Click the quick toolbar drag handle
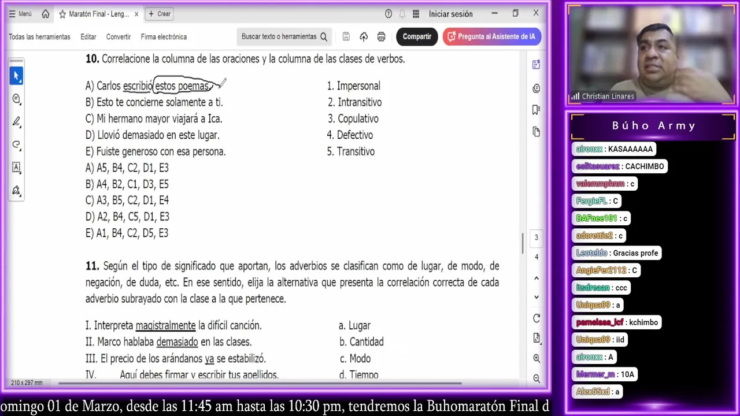 point(16,61)
